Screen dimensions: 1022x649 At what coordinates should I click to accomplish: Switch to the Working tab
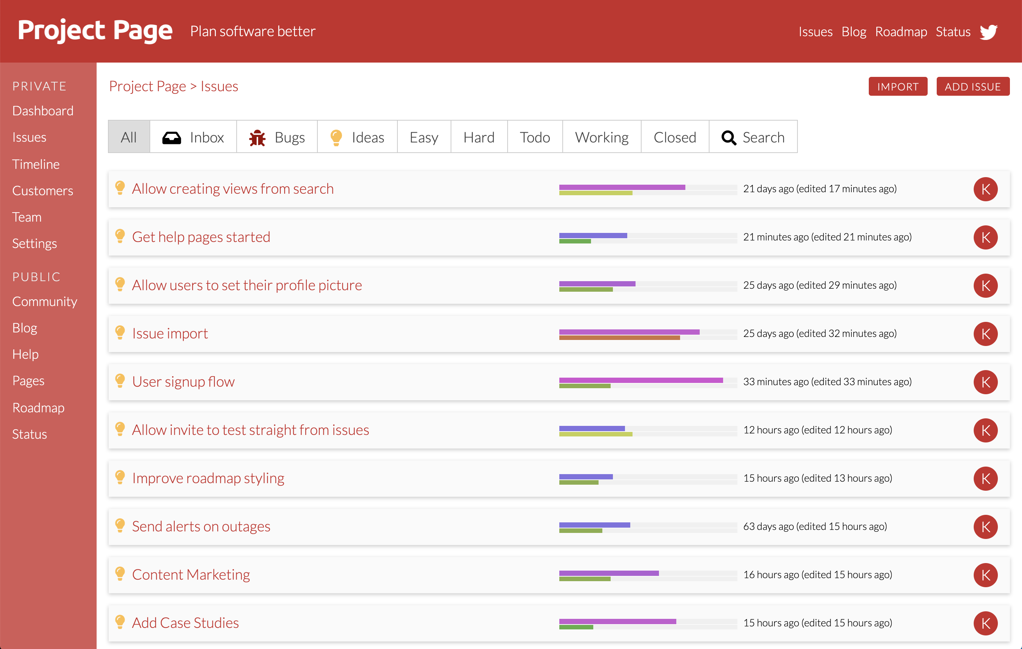click(602, 137)
